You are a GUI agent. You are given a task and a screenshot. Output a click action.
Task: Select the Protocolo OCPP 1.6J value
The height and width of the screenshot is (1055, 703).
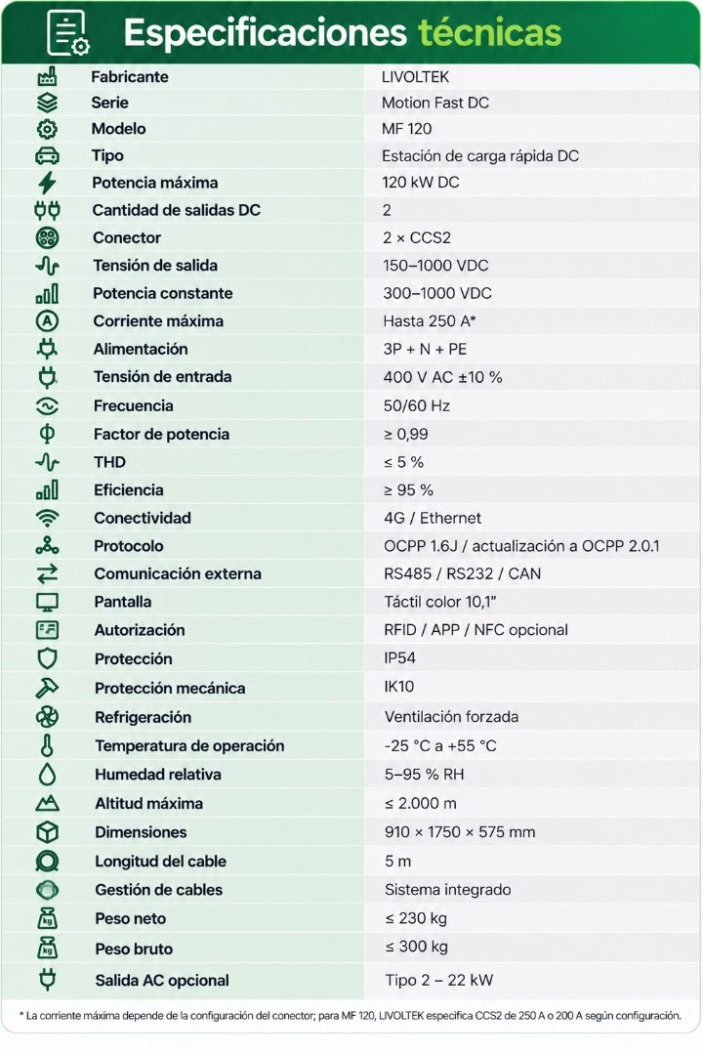[521, 546]
